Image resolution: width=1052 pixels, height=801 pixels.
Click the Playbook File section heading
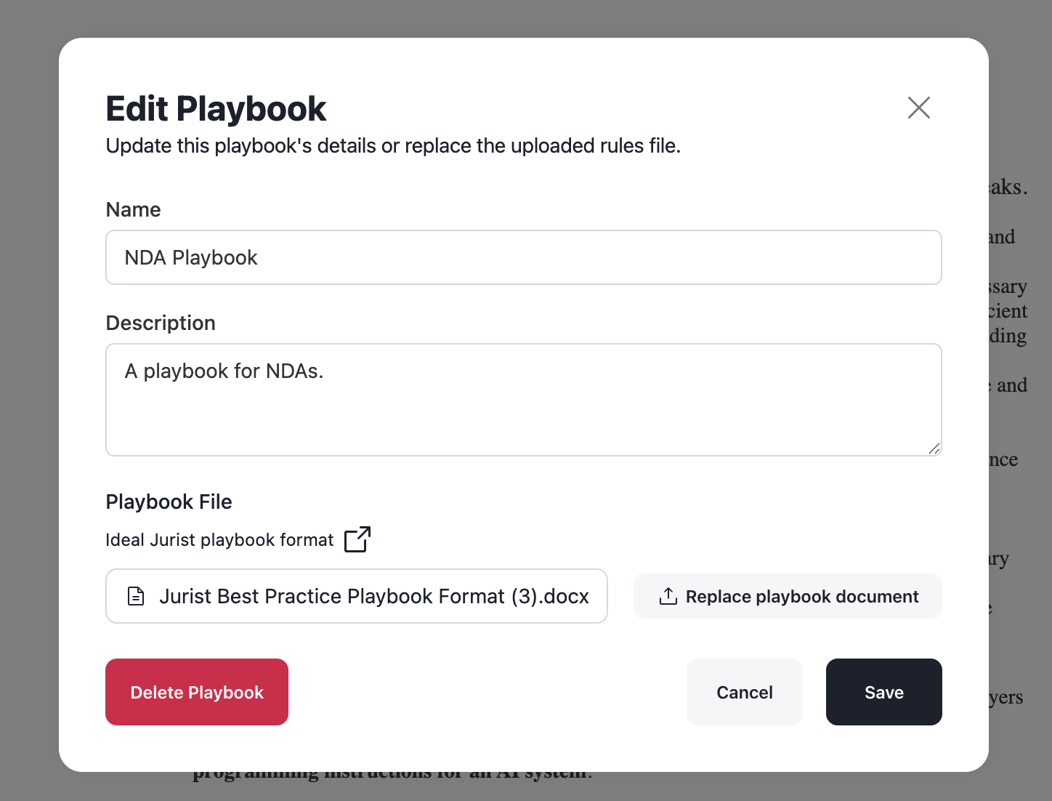(169, 502)
